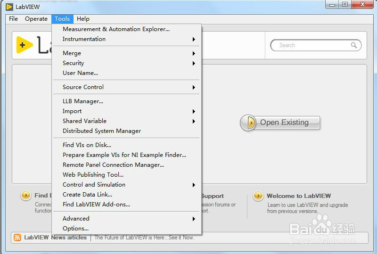Screen dimensions: 377x254
Task: Select Prepare Example VIs for NI Example Finder
Action: click(126, 155)
